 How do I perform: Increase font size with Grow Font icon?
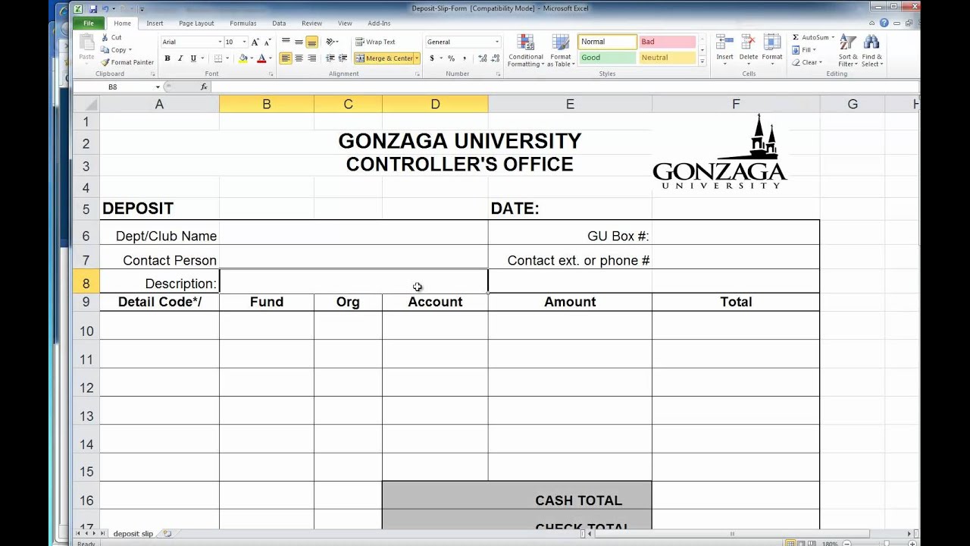[x=255, y=42]
